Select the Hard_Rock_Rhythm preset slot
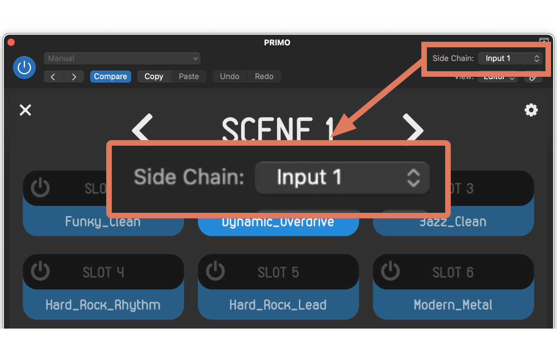The image size is (557, 358). tap(103, 305)
